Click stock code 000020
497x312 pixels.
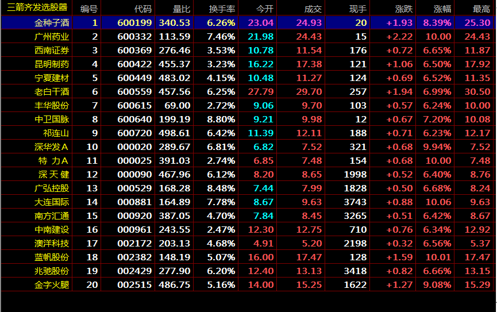click(134, 147)
